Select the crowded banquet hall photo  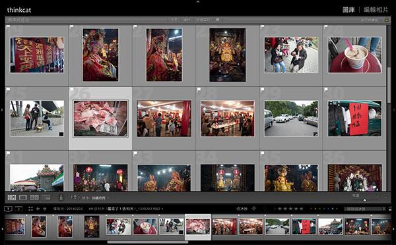(x=164, y=119)
